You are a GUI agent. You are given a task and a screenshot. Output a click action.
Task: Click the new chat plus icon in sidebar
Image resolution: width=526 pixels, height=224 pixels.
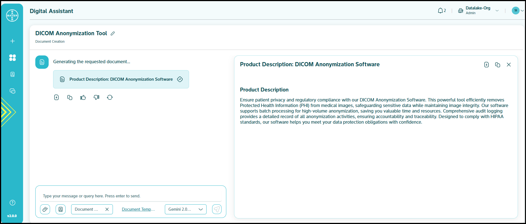pos(13,41)
